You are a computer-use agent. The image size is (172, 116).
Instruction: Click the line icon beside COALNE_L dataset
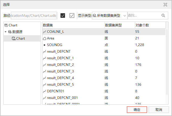pos(44,32)
